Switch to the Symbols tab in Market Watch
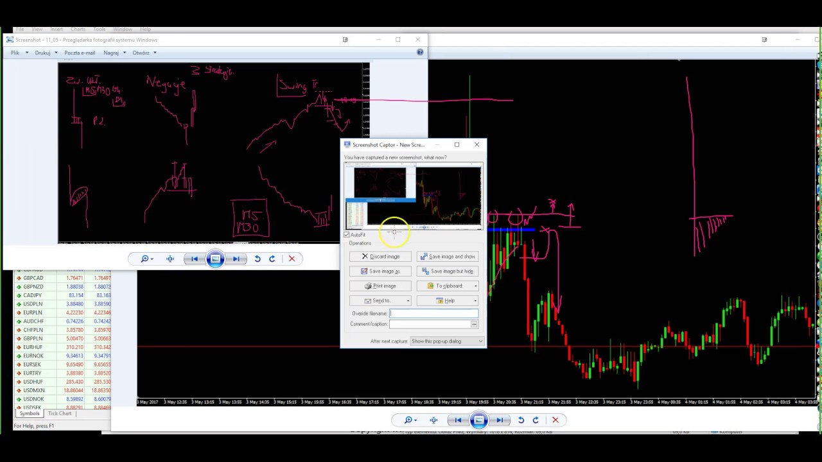 (30, 414)
